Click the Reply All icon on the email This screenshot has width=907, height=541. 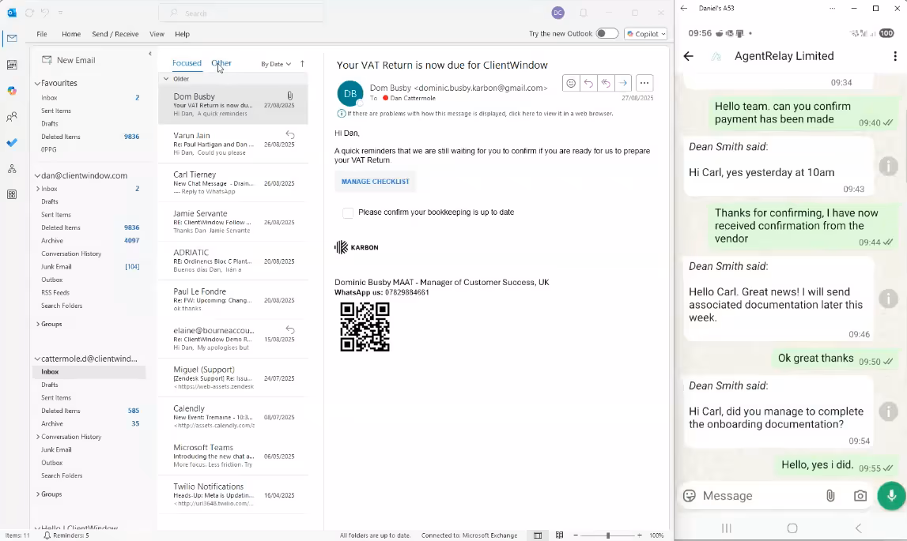point(606,83)
